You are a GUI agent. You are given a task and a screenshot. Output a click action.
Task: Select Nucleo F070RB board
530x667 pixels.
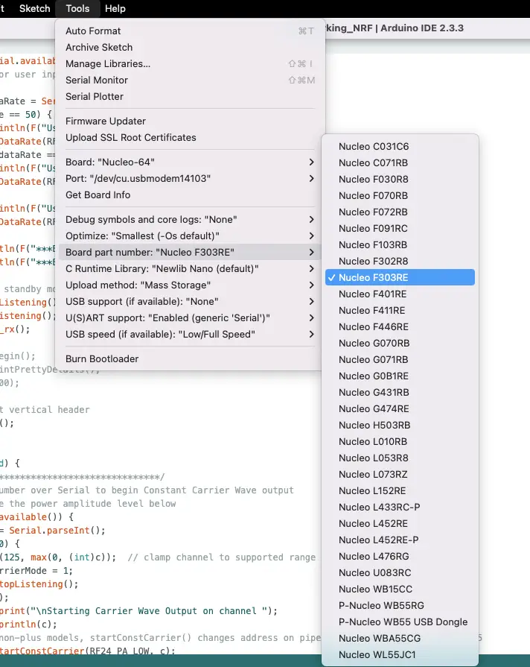[x=400, y=196]
